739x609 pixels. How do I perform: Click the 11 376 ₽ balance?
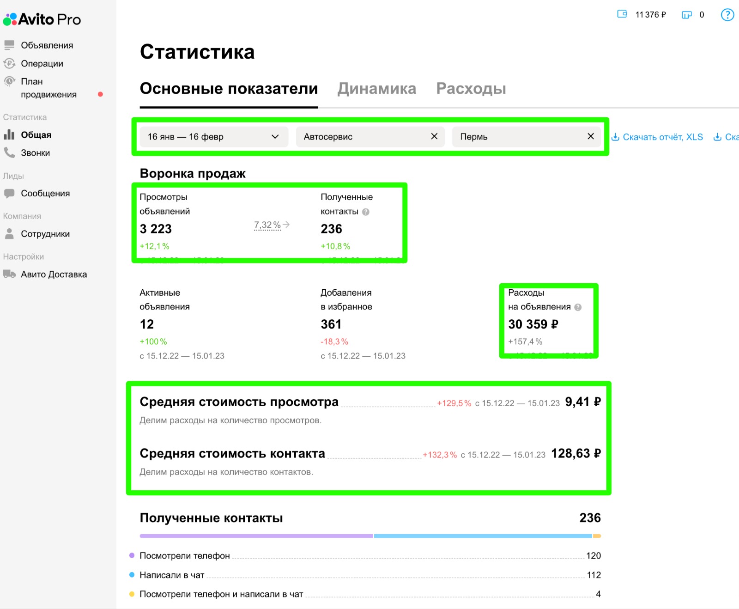point(651,15)
